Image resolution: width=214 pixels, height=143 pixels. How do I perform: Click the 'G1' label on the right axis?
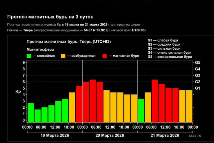(198, 88)
